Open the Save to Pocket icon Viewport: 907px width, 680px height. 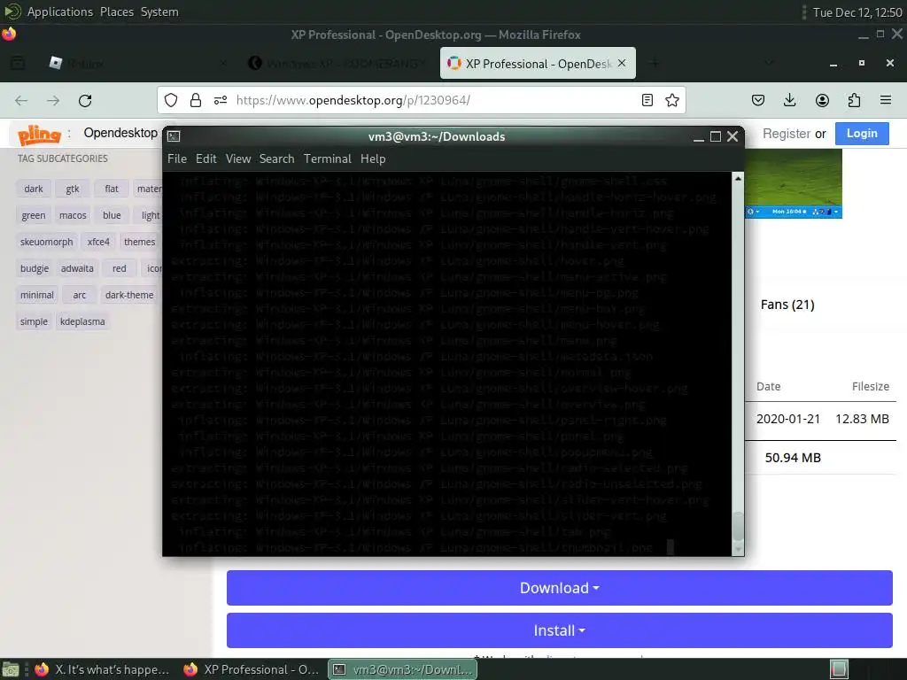tap(758, 100)
